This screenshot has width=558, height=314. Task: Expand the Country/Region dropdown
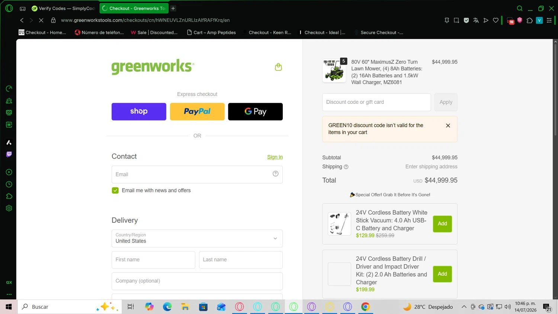[197, 238]
